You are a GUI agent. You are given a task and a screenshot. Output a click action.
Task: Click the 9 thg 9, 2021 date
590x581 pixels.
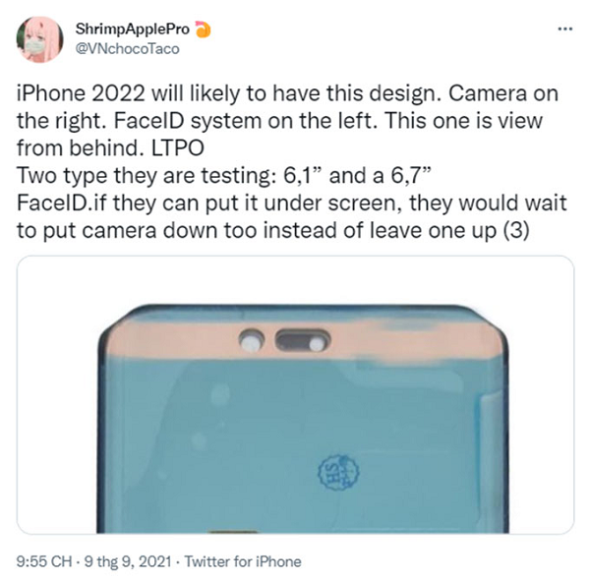point(129,562)
